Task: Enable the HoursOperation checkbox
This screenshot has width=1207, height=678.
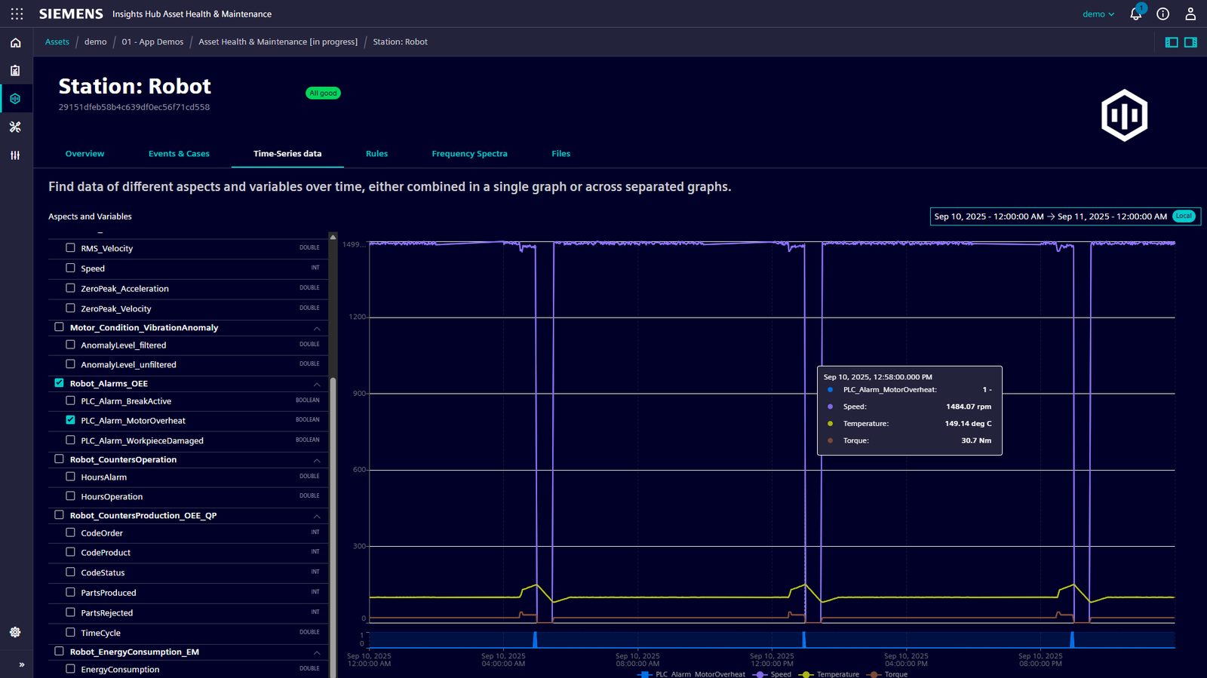Action: click(x=70, y=496)
